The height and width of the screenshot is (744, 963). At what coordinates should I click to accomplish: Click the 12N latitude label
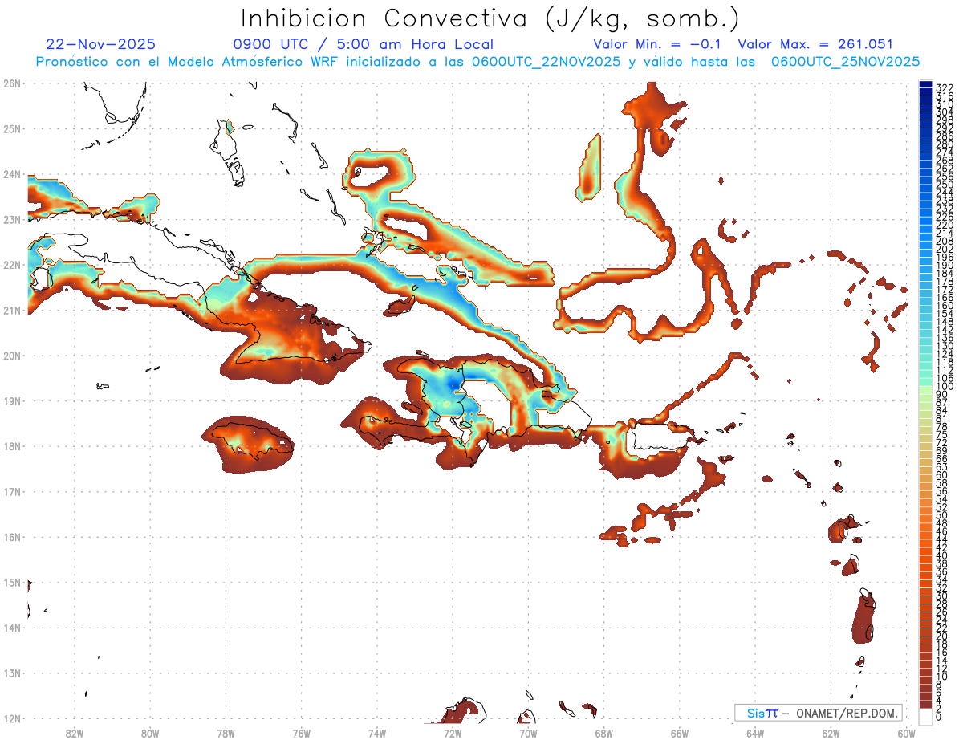point(12,718)
